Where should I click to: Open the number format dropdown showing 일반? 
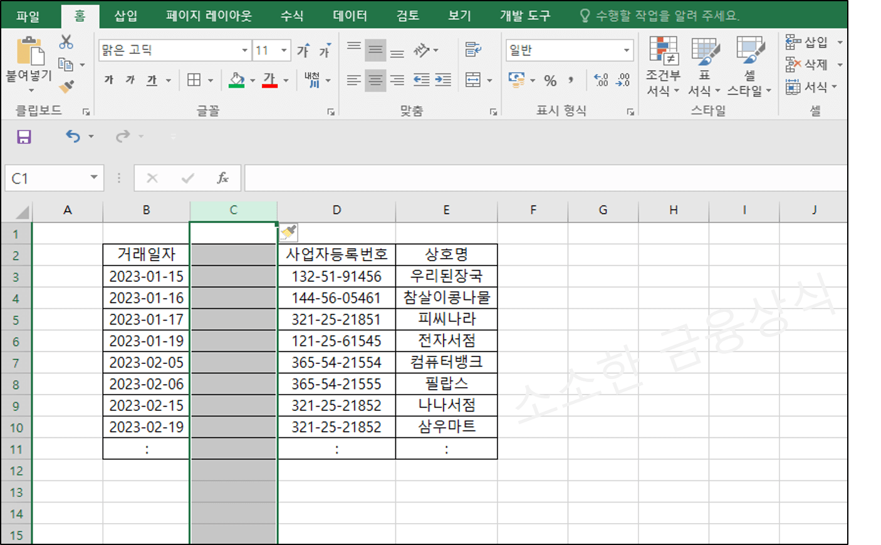coord(627,49)
